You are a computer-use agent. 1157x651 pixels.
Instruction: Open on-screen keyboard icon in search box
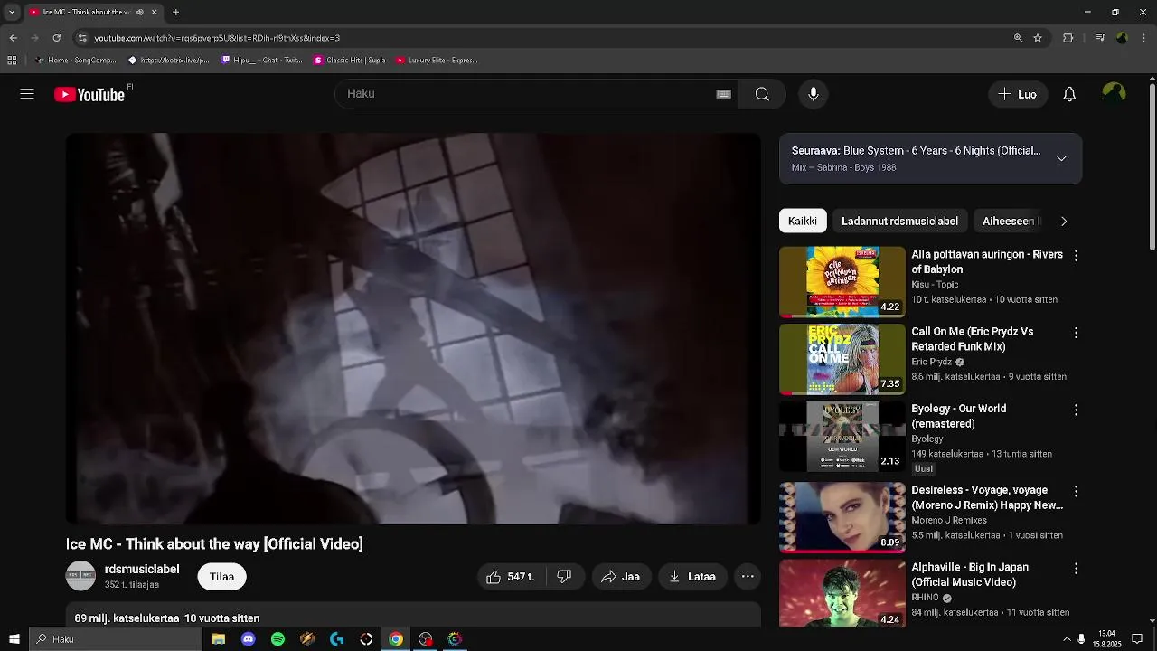[723, 94]
